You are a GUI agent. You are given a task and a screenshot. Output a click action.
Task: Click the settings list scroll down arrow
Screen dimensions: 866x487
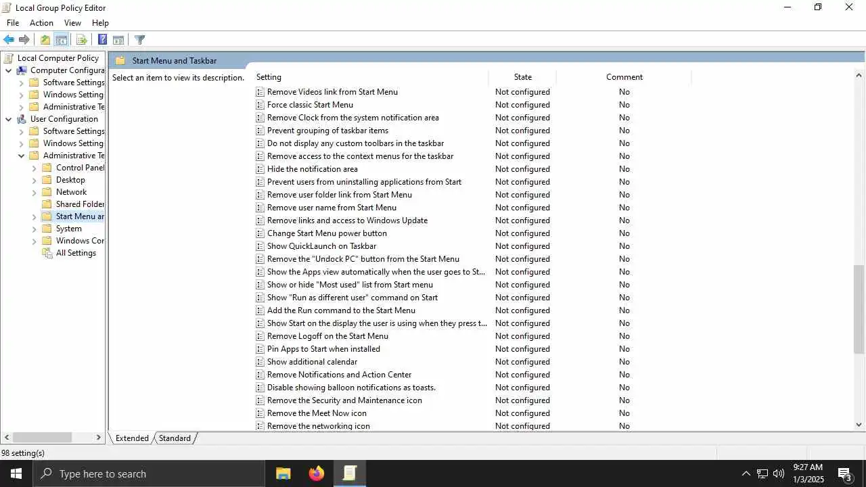click(859, 425)
